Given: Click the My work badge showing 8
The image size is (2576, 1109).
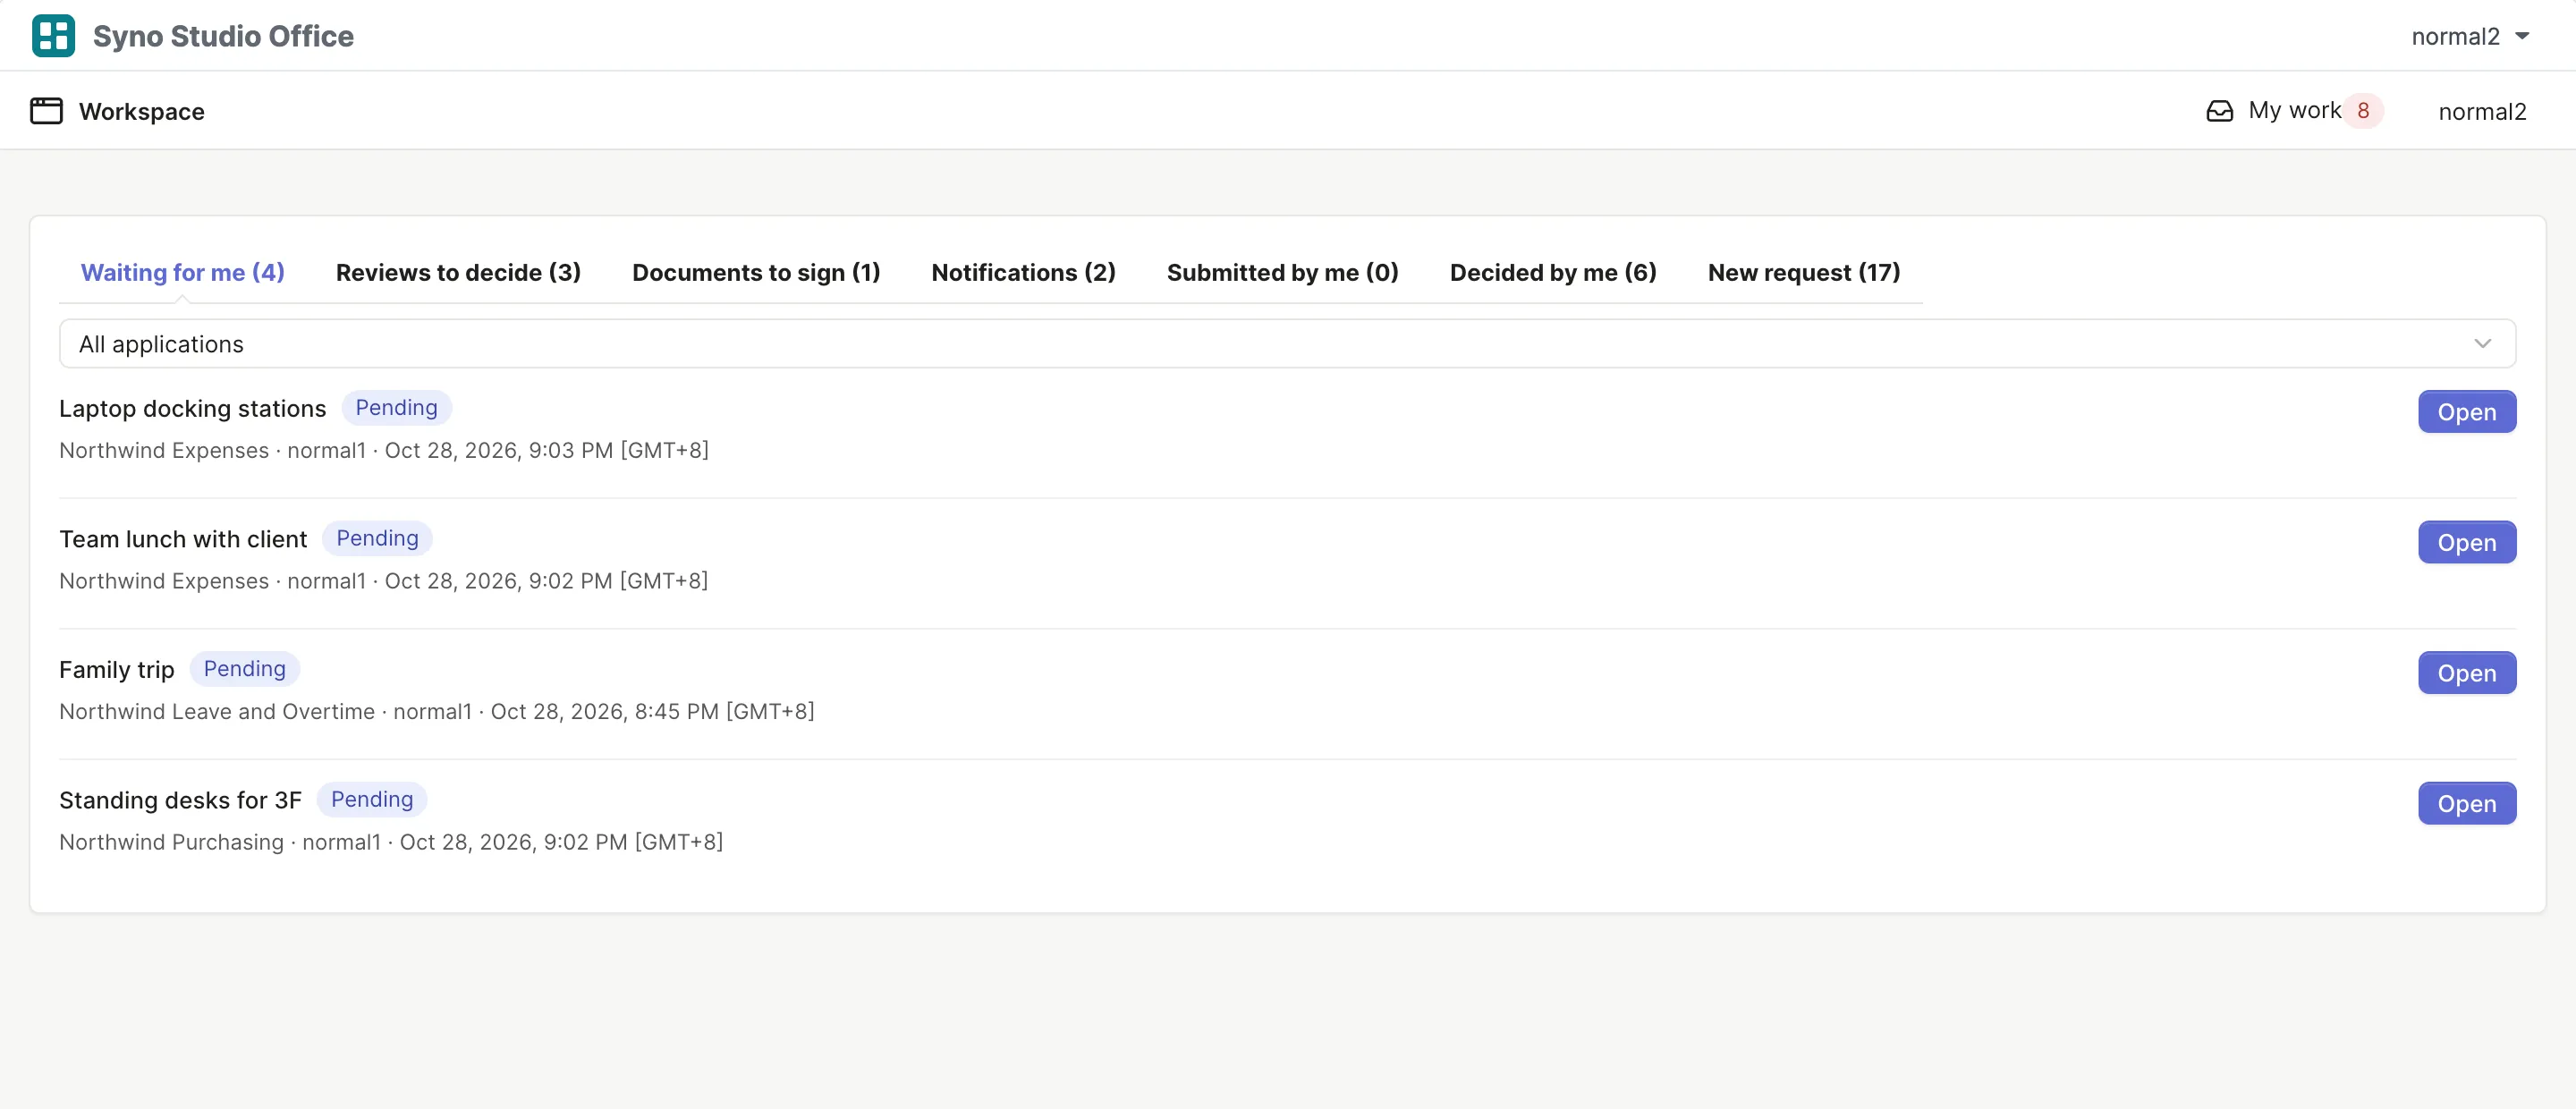Looking at the screenshot, I should (x=2363, y=111).
